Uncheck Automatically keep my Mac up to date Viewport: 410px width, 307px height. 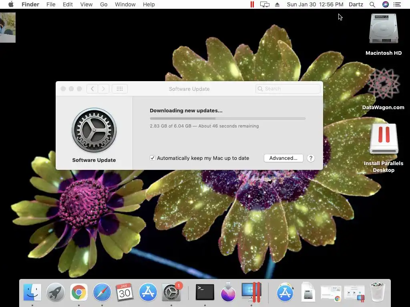153,158
